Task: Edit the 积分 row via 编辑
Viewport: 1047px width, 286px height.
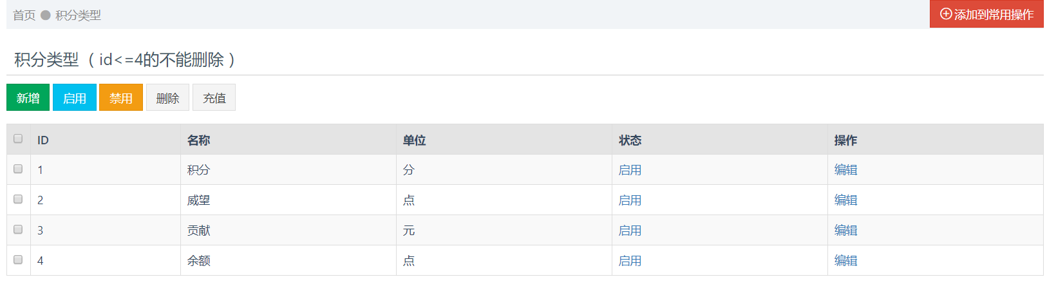Action: click(x=845, y=169)
